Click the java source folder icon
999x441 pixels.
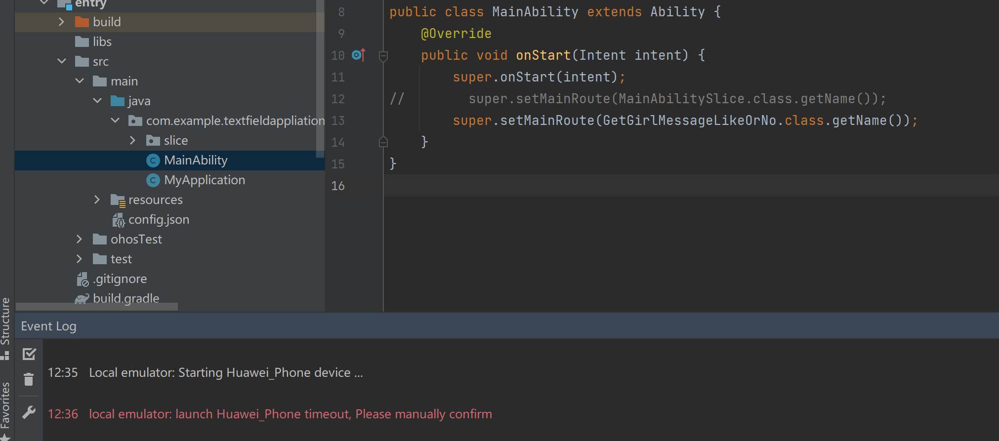pyautogui.click(x=118, y=101)
